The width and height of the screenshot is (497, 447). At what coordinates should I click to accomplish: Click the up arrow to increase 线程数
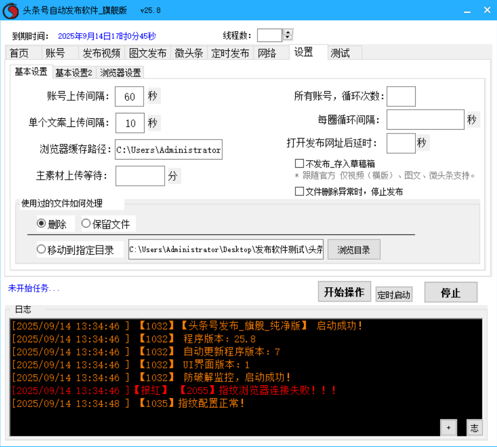tap(287, 32)
